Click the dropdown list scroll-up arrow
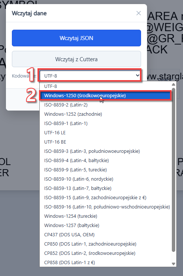 173,84
